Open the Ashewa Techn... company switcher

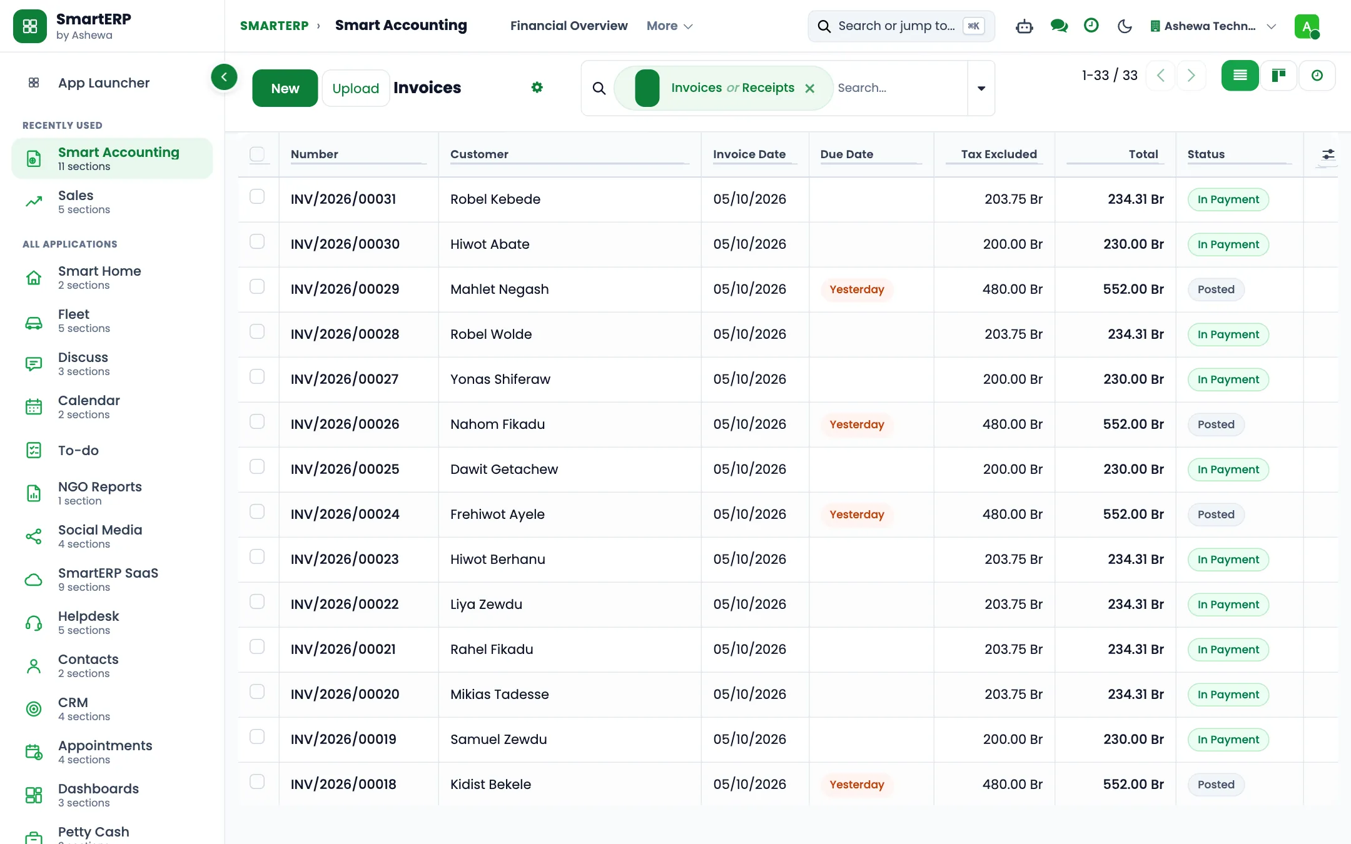tap(1213, 26)
